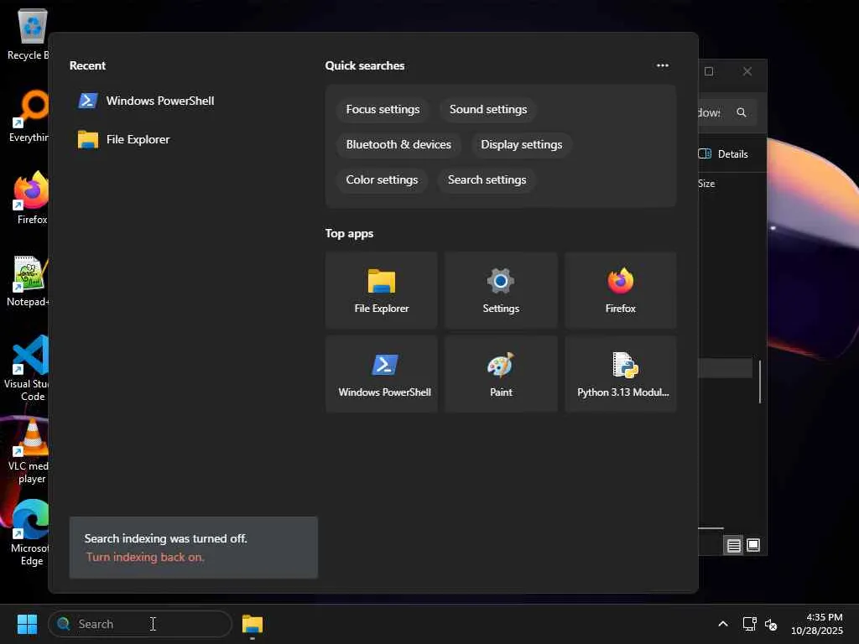Click the taskbar Search input box
859x644 pixels.
coord(140,624)
